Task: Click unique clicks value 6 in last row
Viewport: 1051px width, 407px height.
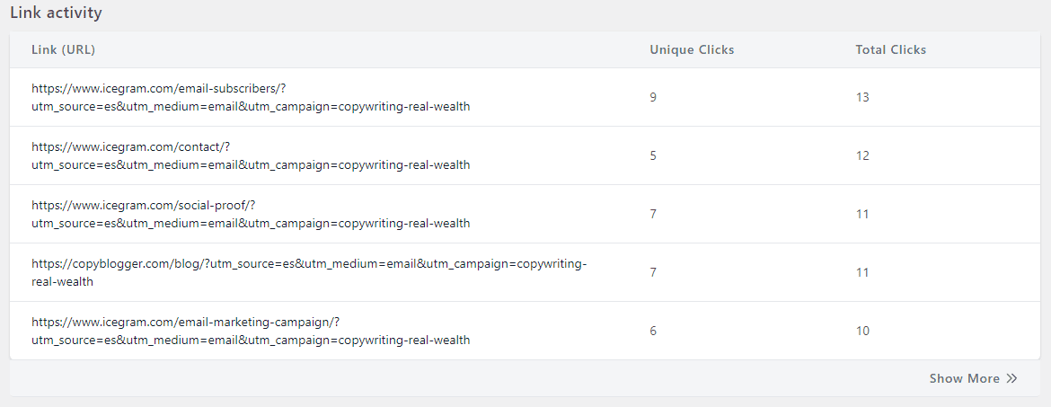Action: coord(653,331)
